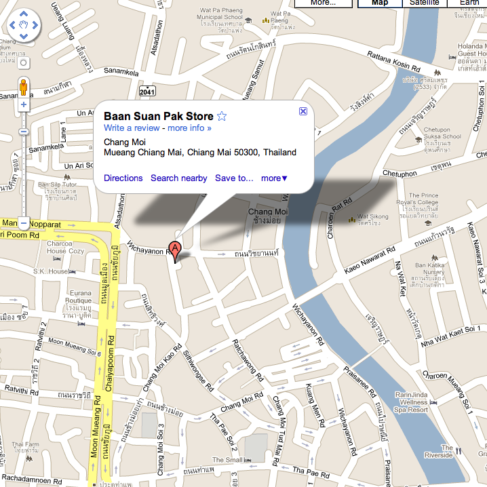Click the Praisanee Rd label
Screen dimensions: 487x487
359,382
